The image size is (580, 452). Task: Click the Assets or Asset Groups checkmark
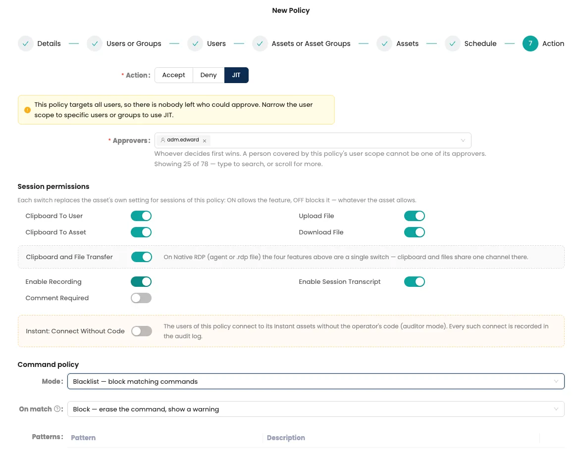[x=260, y=44]
